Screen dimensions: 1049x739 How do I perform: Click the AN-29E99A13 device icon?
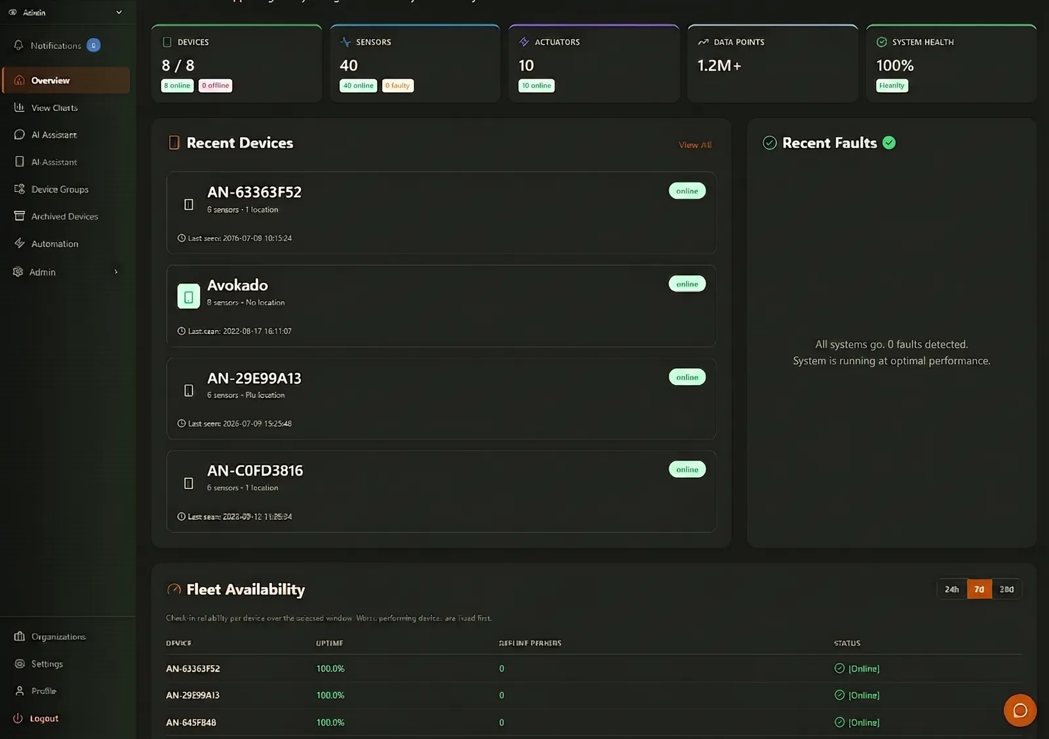[x=189, y=390]
